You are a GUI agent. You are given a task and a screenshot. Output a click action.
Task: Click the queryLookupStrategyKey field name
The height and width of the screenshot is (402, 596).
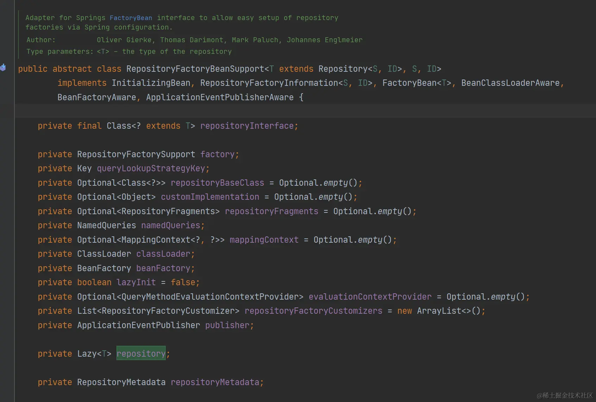coord(151,168)
